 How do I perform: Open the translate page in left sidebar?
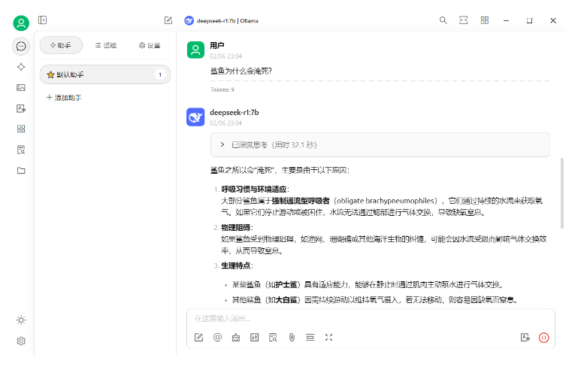point(21,108)
